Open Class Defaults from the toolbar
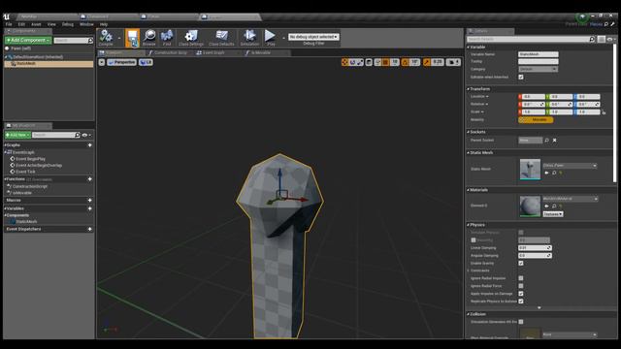Image resolution: width=621 pixels, height=349 pixels. click(221, 38)
